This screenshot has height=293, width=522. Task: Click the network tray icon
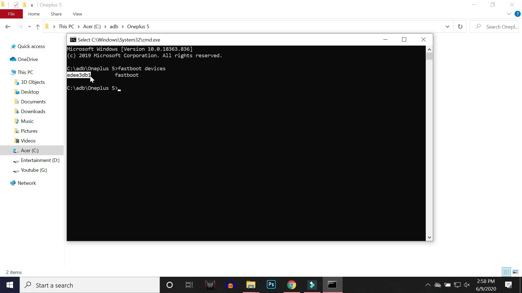pyautogui.click(x=457, y=285)
